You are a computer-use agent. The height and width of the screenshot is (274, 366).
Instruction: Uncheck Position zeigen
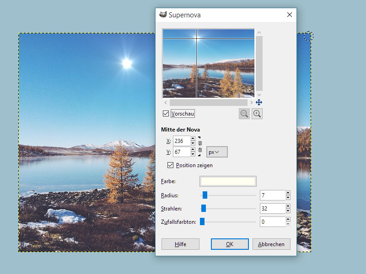(x=171, y=165)
